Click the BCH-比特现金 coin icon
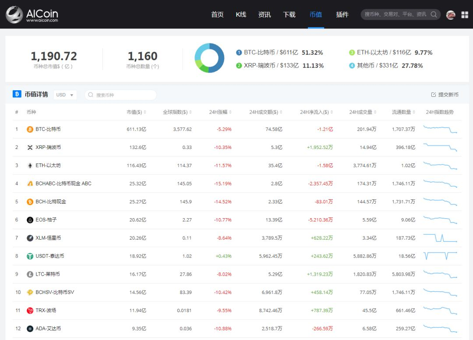 coord(30,202)
